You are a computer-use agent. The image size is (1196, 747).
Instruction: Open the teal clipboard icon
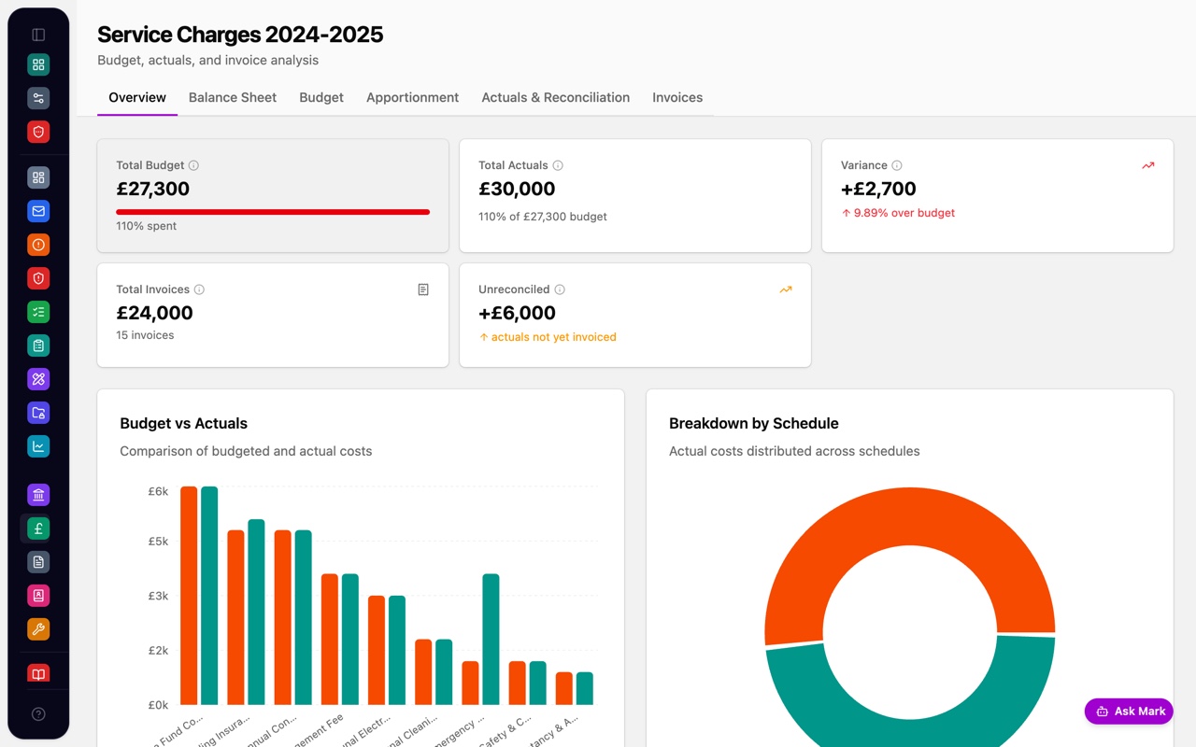point(38,345)
